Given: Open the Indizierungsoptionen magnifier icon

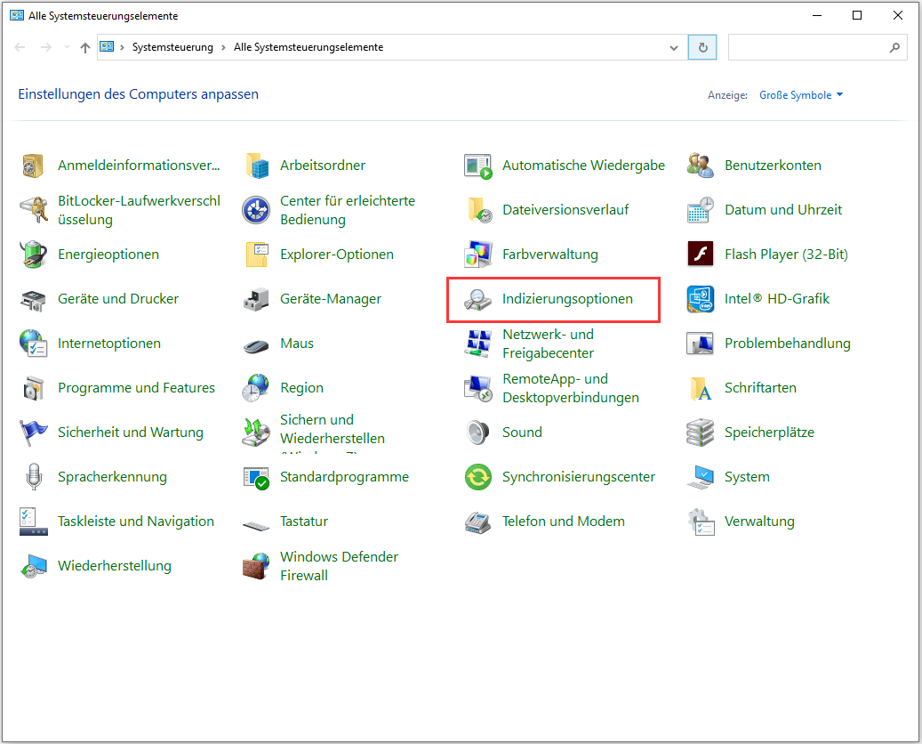Looking at the screenshot, I should [477, 300].
